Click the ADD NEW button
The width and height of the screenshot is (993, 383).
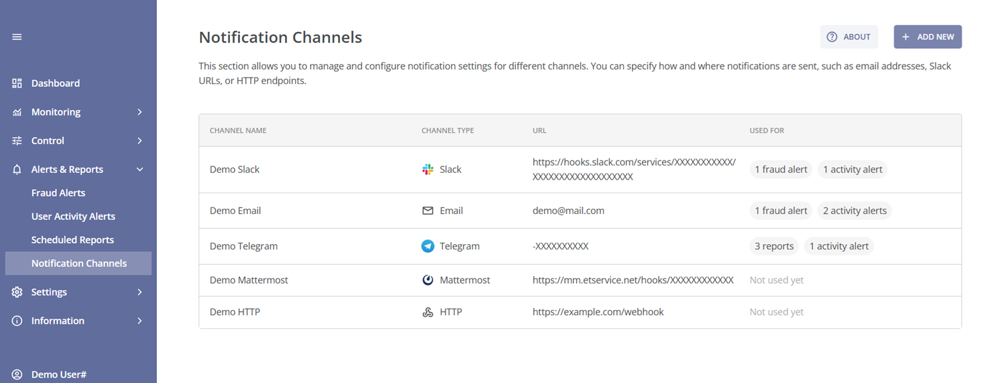[x=928, y=37]
